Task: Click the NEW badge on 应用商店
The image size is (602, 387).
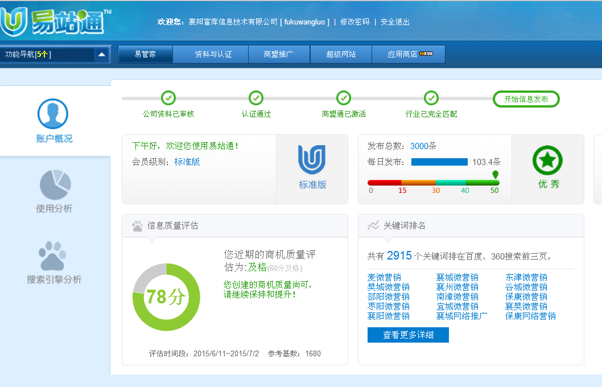Action: [x=426, y=53]
